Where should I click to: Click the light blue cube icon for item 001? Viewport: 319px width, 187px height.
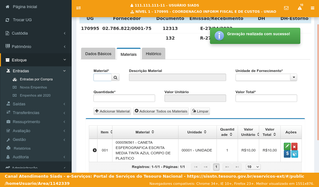(294, 154)
